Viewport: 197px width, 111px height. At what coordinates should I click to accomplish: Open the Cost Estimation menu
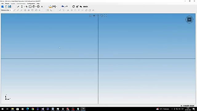21,3
